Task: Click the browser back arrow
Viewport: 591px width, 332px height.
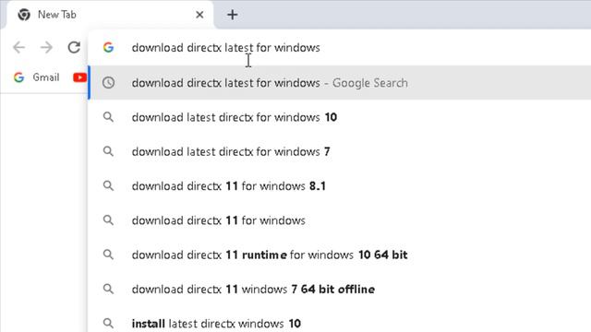Action: tap(18, 47)
